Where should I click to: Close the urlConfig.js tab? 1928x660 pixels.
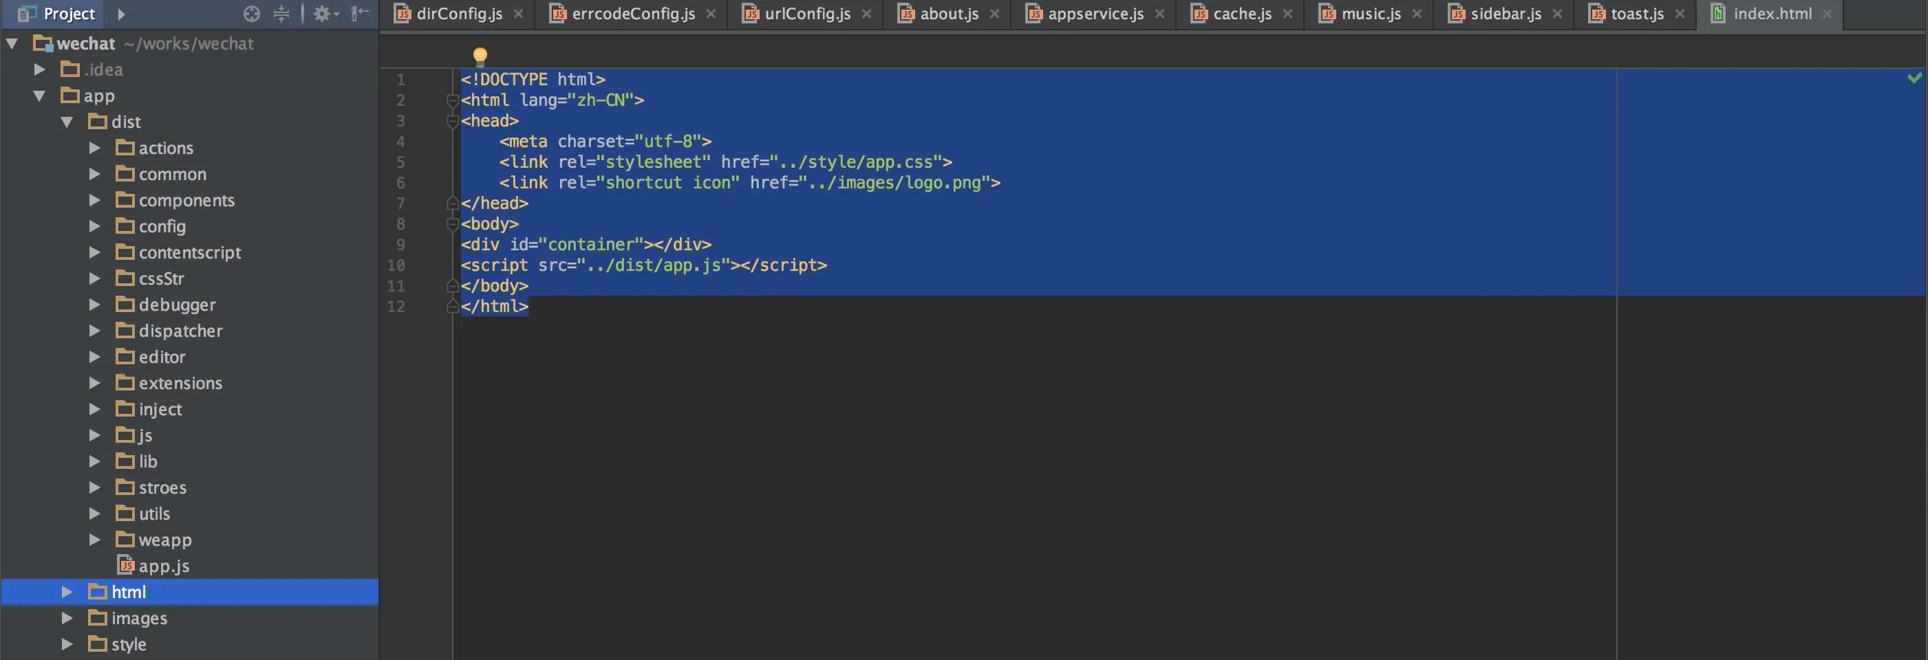click(x=867, y=14)
